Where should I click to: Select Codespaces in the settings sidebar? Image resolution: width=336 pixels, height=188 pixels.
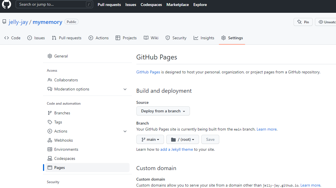pos(87,158)
